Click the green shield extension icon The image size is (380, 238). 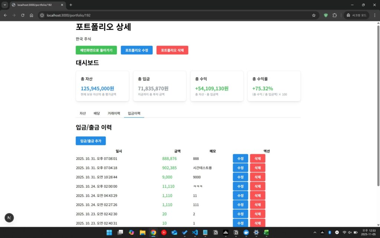coord(326,15)
